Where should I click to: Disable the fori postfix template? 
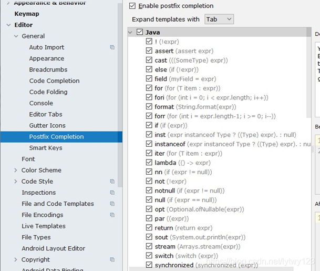pos(149,97)
